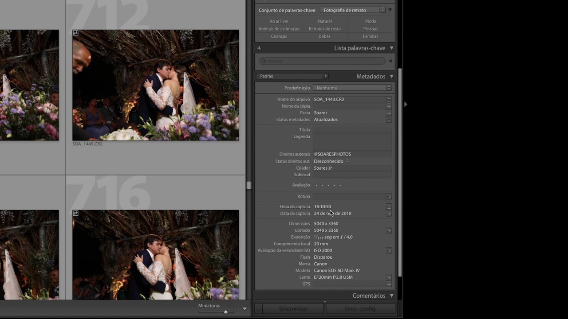Apply the Pessoas keyword

(371, 29)
